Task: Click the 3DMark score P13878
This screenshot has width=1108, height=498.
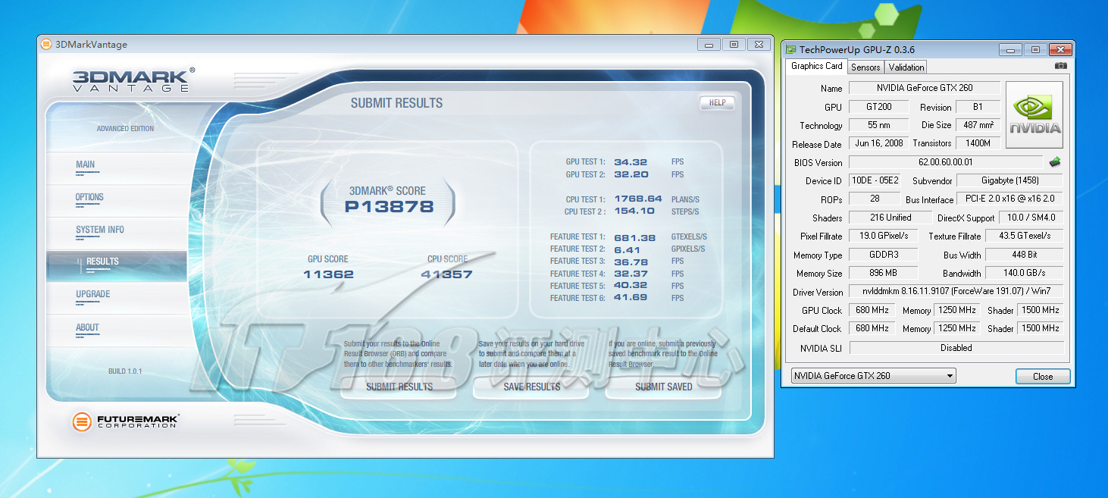Action: click(389, 206)
